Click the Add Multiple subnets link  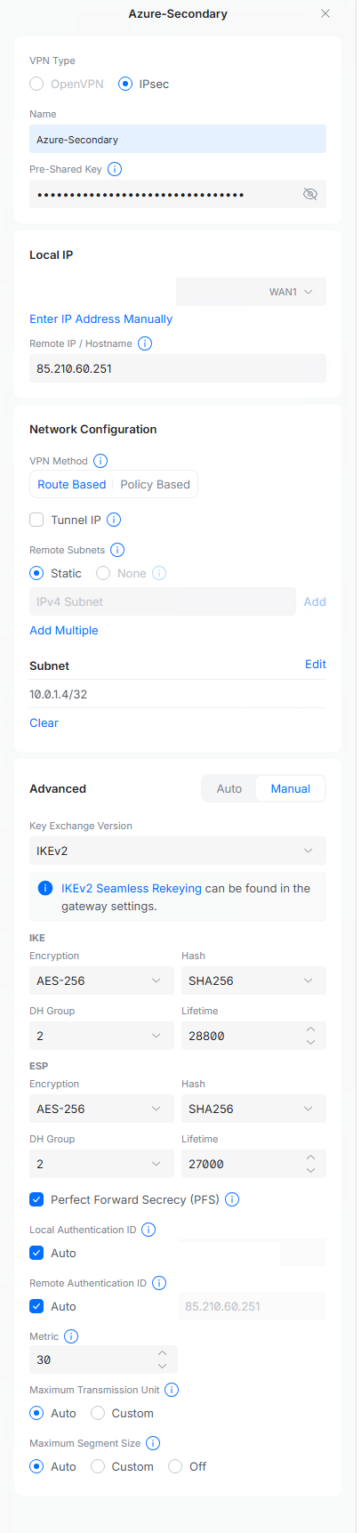click(64, 630)
